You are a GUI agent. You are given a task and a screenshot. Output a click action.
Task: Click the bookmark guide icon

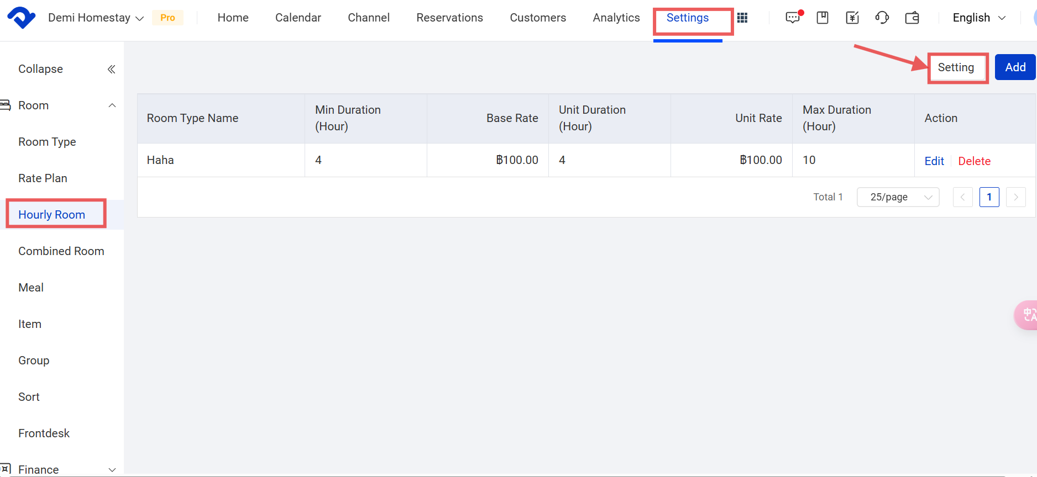[823, 18]
